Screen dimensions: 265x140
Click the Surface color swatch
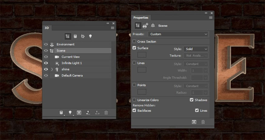click(x=142, y=55)
